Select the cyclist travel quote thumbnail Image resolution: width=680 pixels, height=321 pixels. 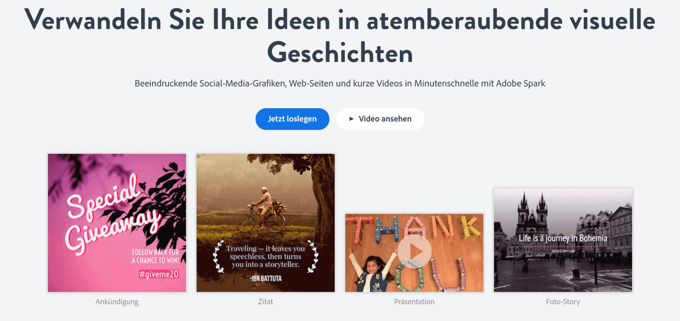click(x=265, y=223)
